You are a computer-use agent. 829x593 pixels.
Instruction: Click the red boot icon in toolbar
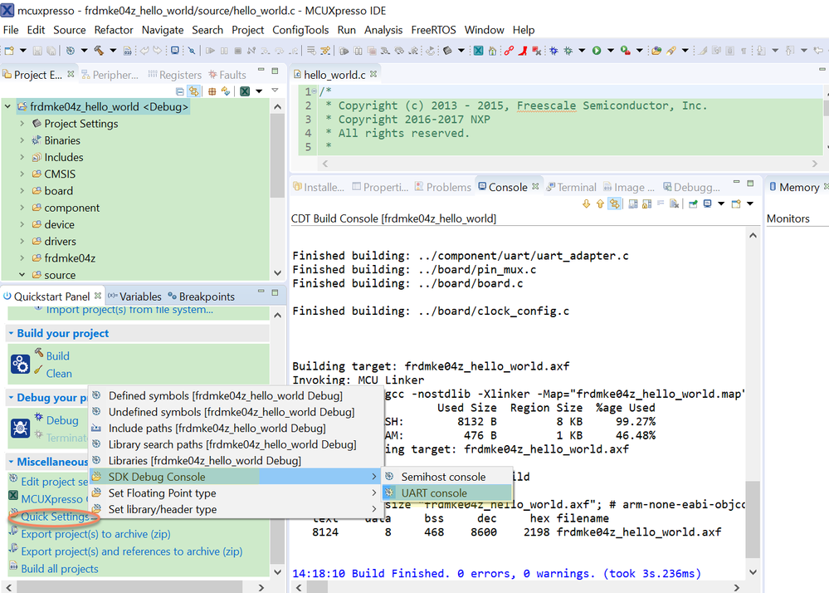(x=523, y=51)
